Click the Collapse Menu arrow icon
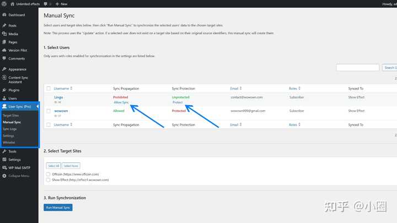The width and height of the screenshot is (397, 223). pos(4,176)
